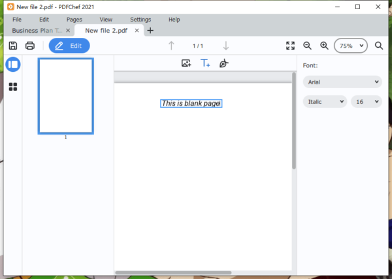
Task: Enter full screen view mode
Action: click(290, 46)
